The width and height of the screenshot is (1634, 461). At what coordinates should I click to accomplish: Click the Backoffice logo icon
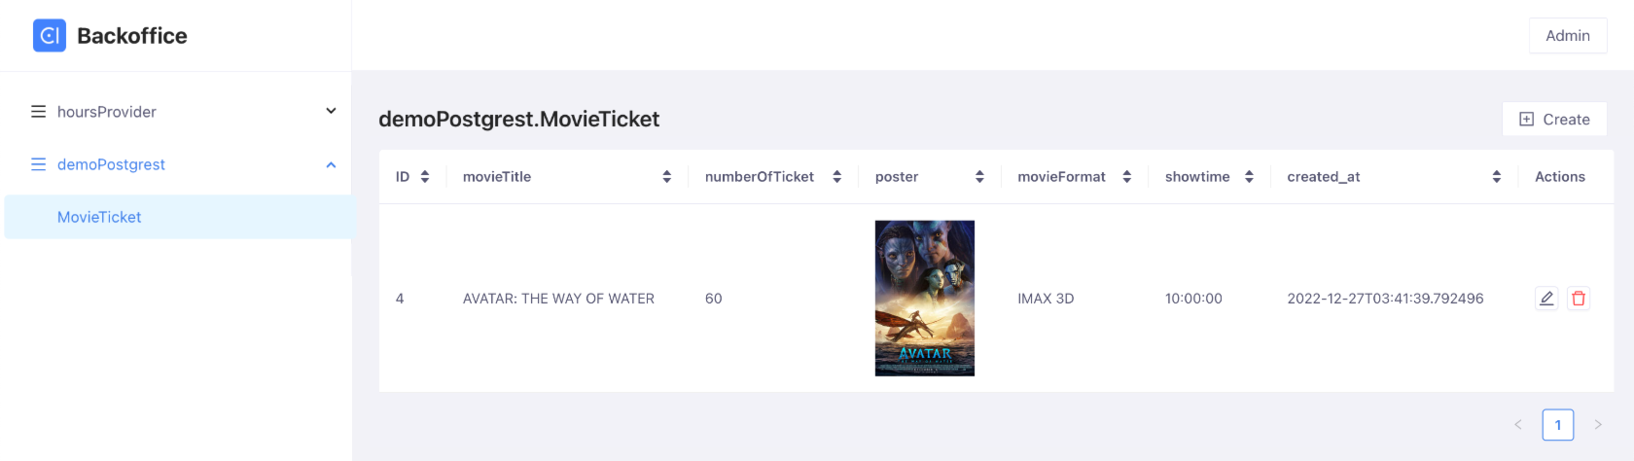coord(50,36)
